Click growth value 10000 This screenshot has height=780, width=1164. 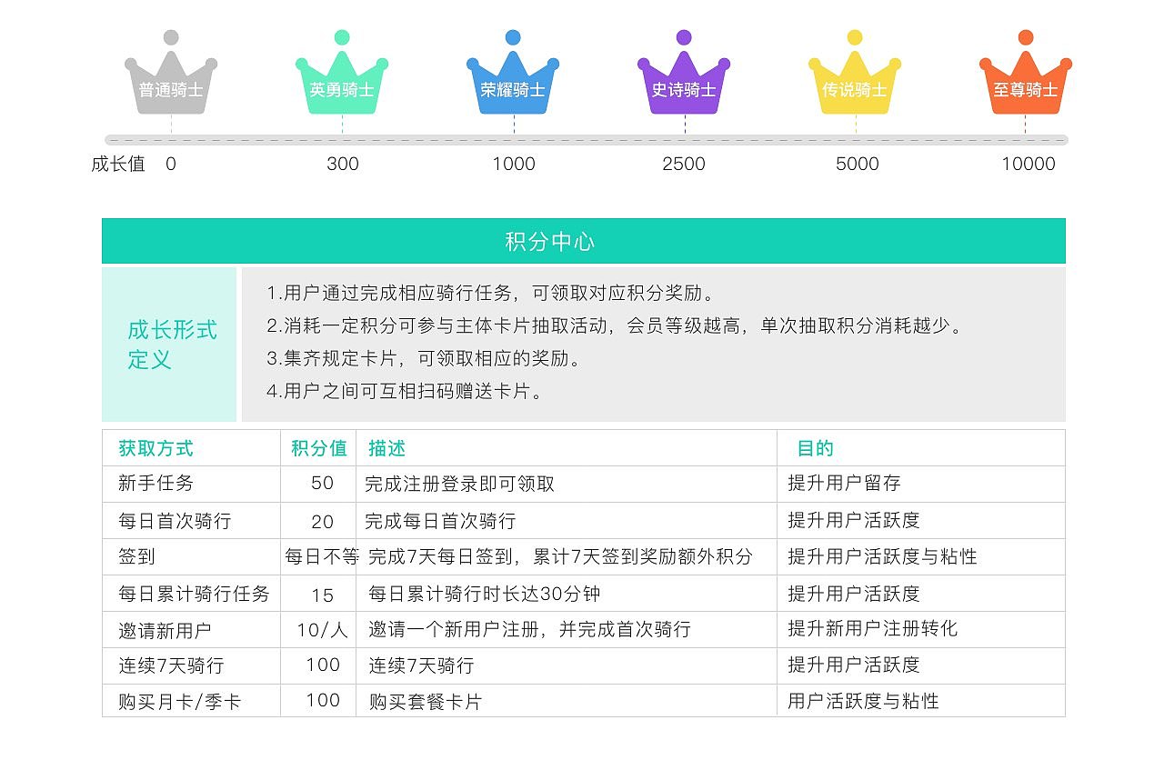click(x=1029, y=165)
